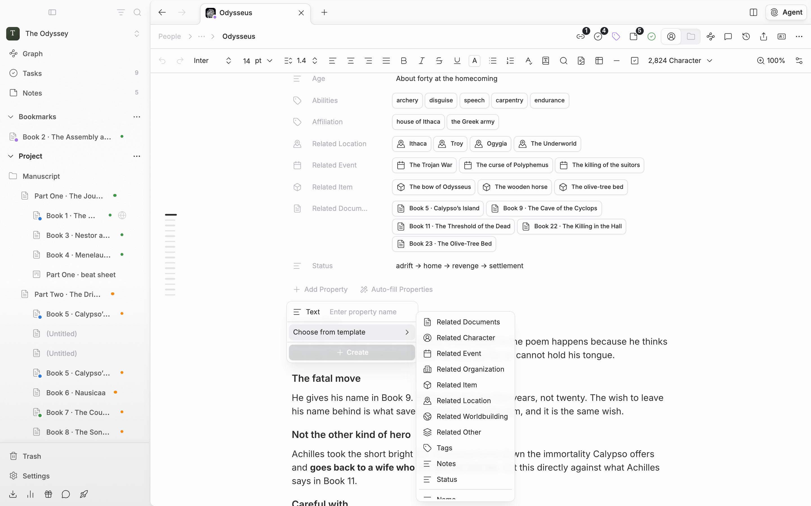This screenshot has width=811, height=506.
Task: Toggle underline formatting
Action: pyautogui.click(x=457, y=60)
